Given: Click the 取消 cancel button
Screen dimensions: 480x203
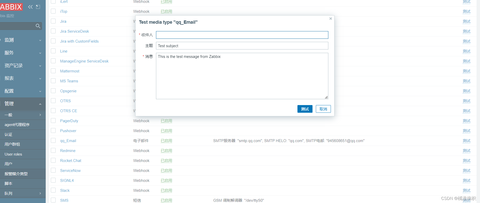Looking at the screenshot, I should 323,109.
